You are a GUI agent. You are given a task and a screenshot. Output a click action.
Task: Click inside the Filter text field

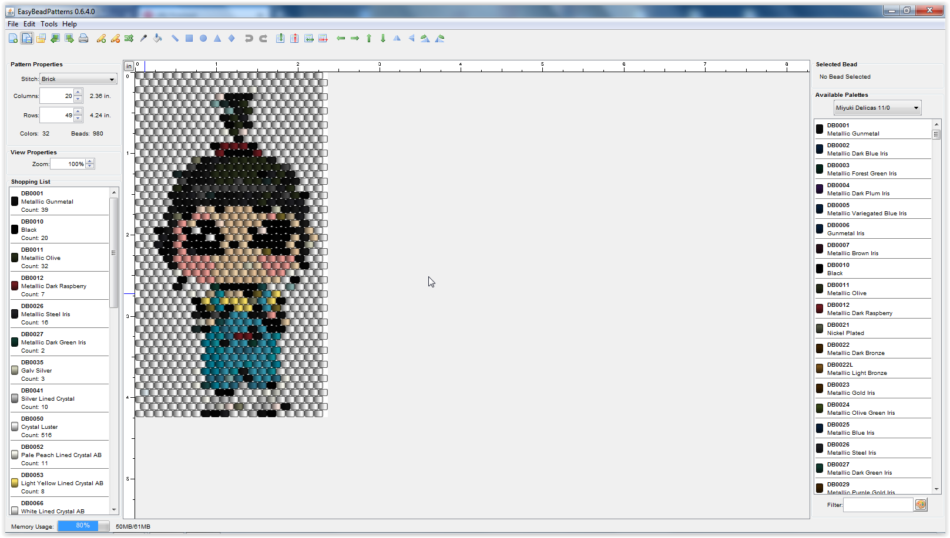coord(878,505)
